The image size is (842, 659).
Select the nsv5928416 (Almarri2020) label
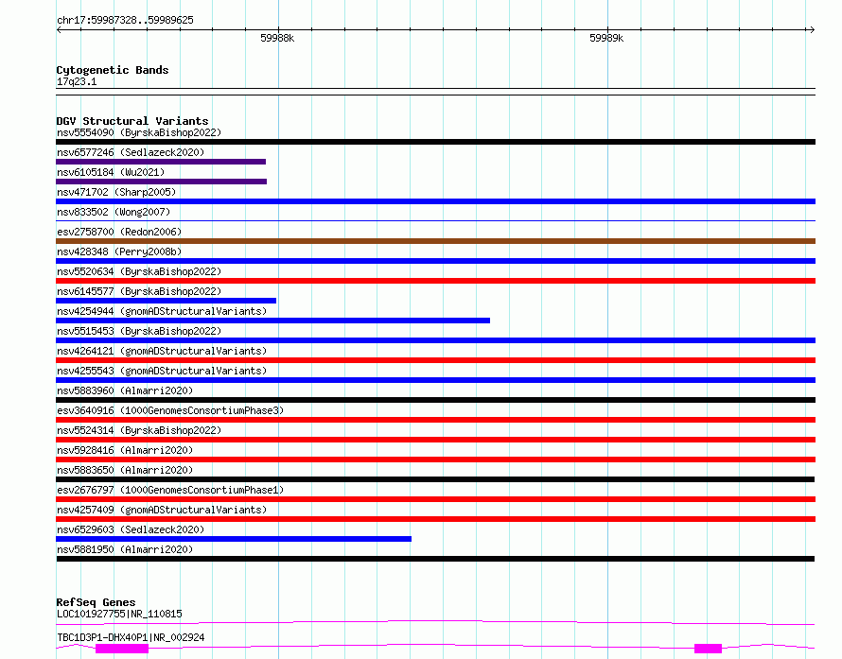click(x=125, y=450)
